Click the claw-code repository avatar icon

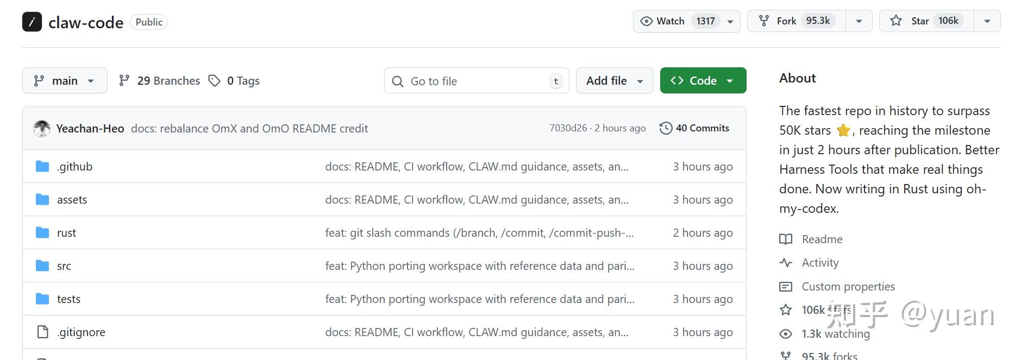coord(32,22)
